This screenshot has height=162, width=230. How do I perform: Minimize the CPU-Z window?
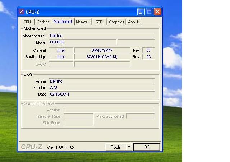click(141, 11)
